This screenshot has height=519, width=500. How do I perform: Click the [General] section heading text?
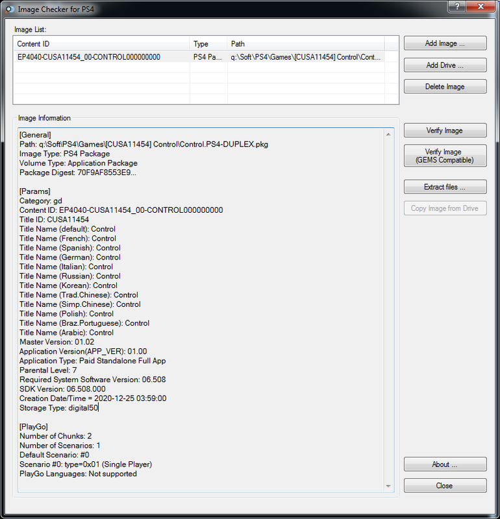(x=35, y=135)
